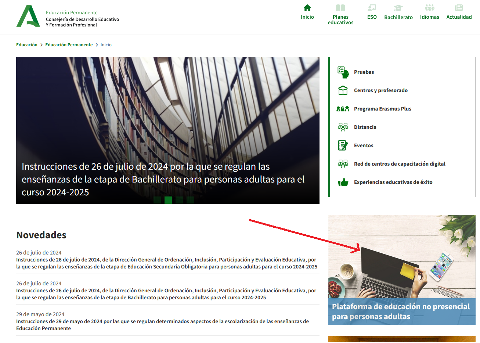Click the Planes educativos book icon

[x=340, y=8]
